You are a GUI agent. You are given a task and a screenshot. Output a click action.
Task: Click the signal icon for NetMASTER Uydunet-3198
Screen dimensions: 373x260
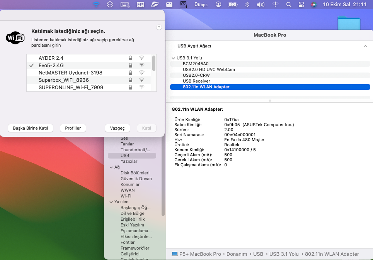[141, 73]
